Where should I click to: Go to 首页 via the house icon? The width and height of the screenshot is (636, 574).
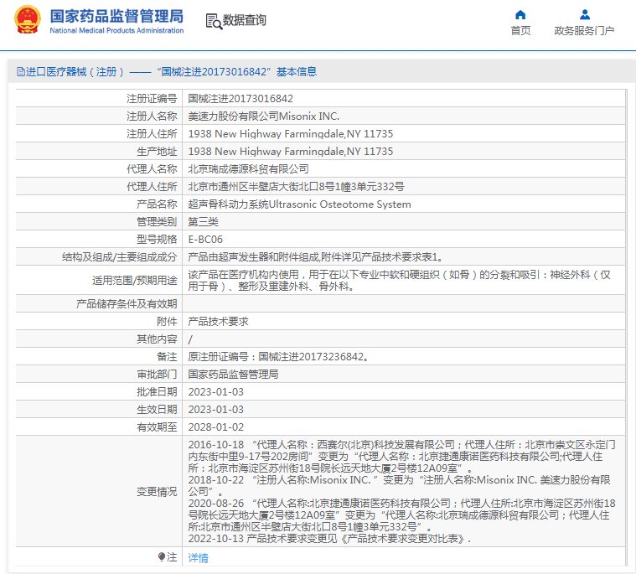click(520, 15)
